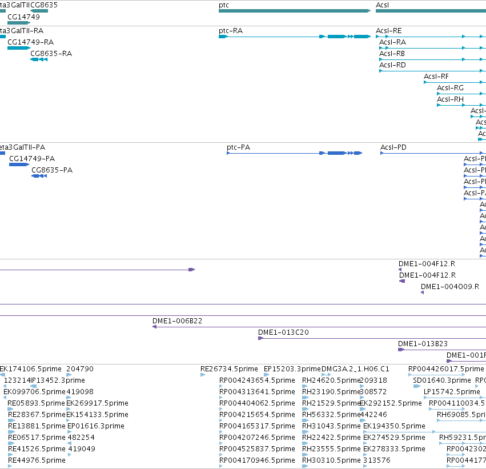
Task: Open EST label RE41526.5prime
Action: click(x=37, y=450)
